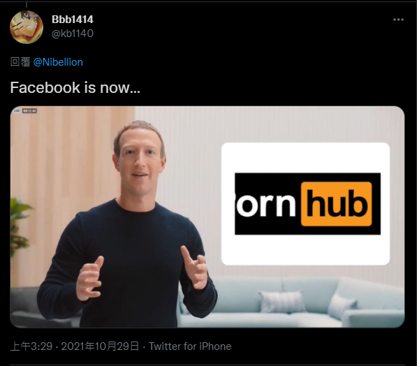Click the white logo card in image
Viewport: 417px width, 366px height.
click(x=305, y=204)
